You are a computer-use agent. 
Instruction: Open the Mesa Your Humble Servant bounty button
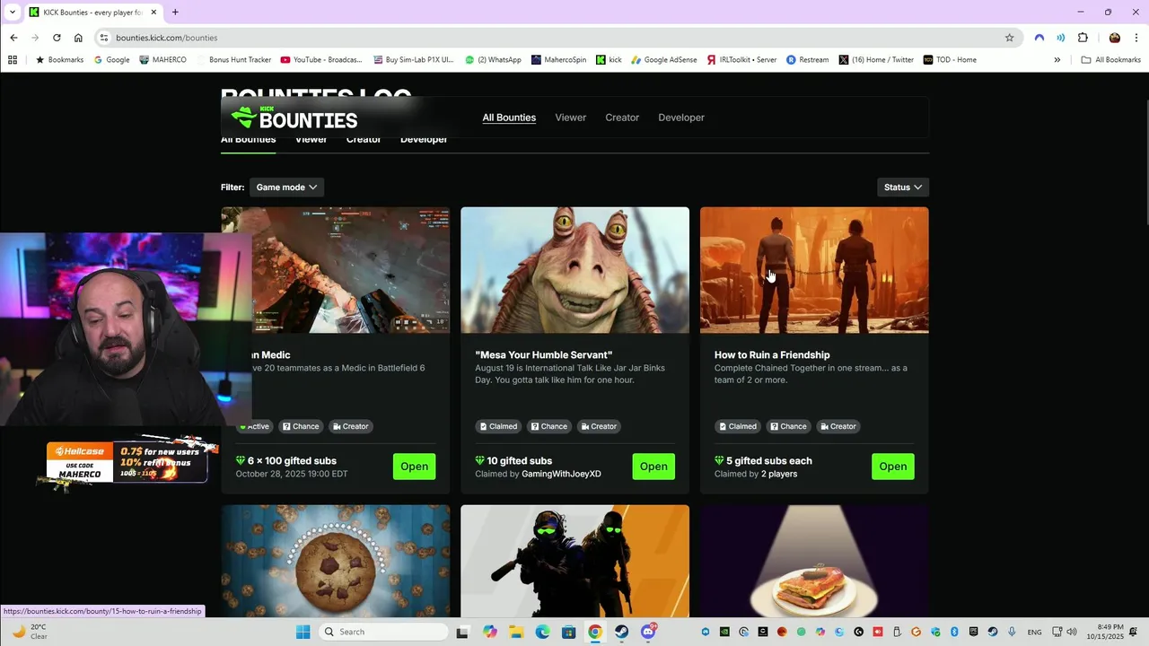(x=653, y=467)
